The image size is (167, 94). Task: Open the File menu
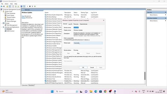[x=2, y=4]
